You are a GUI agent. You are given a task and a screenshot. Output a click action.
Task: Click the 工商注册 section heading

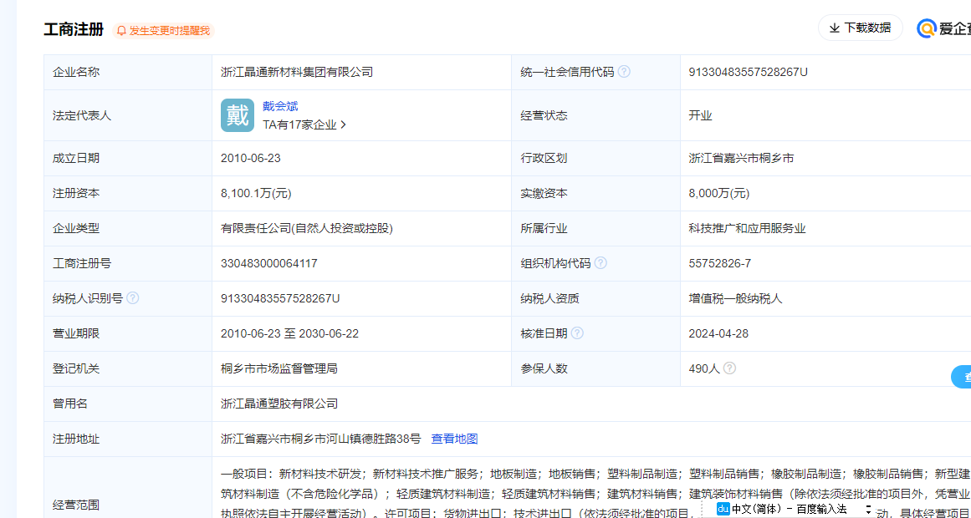(x=74, y=30)
